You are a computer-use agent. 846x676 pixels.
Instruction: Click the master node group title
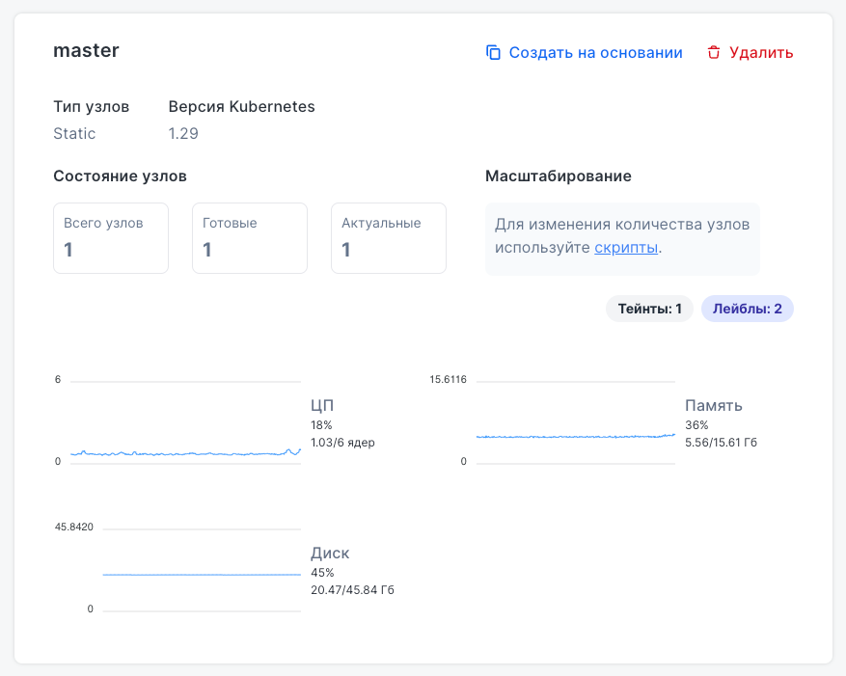click(x=86, y=50)
